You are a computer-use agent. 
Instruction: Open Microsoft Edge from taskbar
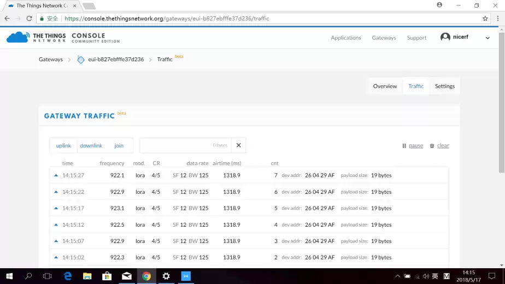tap(68, 276)
